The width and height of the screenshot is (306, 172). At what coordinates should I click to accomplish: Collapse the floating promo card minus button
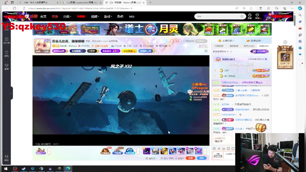285,42
